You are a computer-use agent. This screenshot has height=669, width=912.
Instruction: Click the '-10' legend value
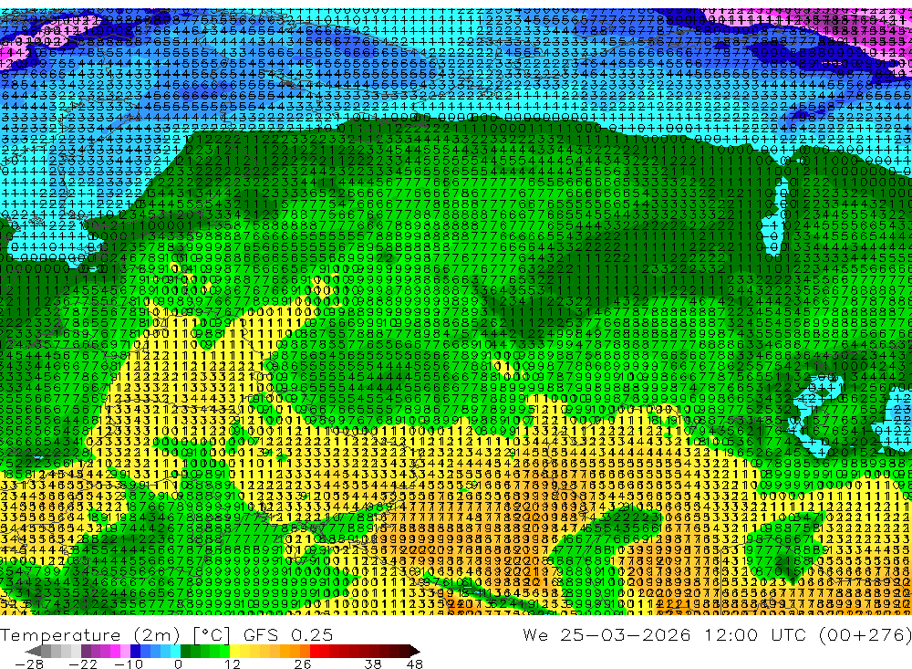coord(129,664)
